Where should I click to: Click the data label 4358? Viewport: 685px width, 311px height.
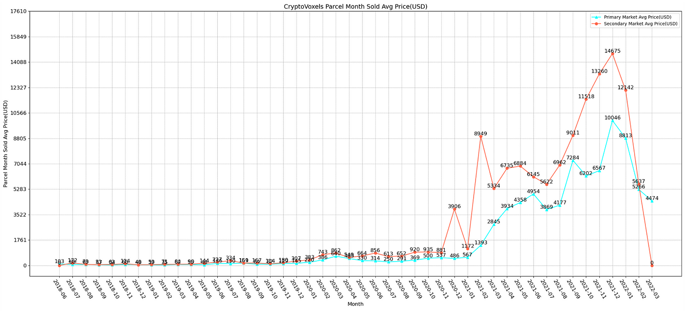point(520,200)
